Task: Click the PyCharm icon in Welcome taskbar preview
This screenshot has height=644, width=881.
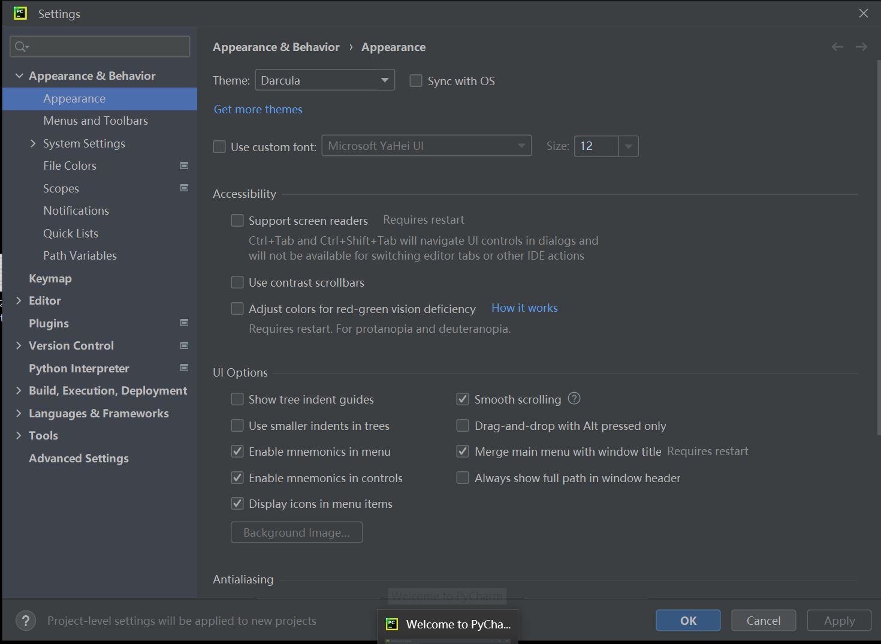Action: (x=392, y=624)
